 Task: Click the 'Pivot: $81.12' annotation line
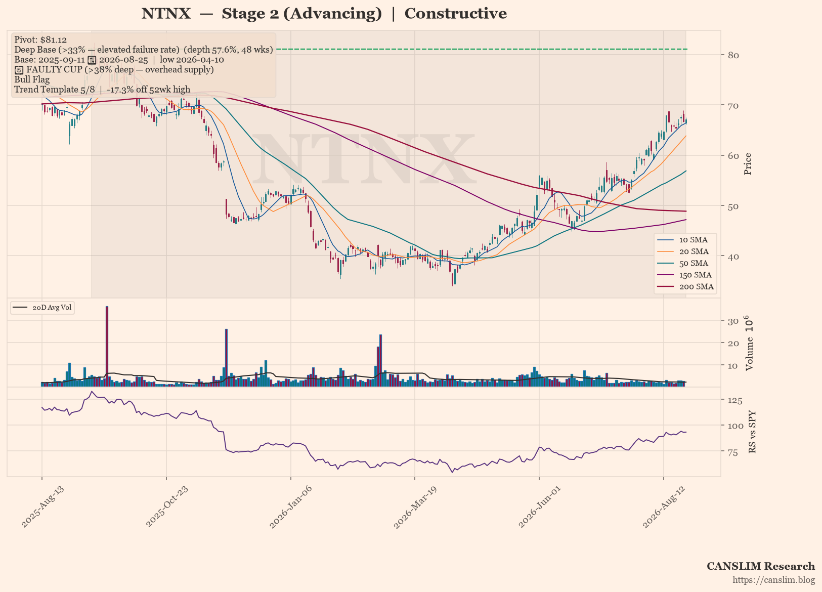(x=40, y=40)
